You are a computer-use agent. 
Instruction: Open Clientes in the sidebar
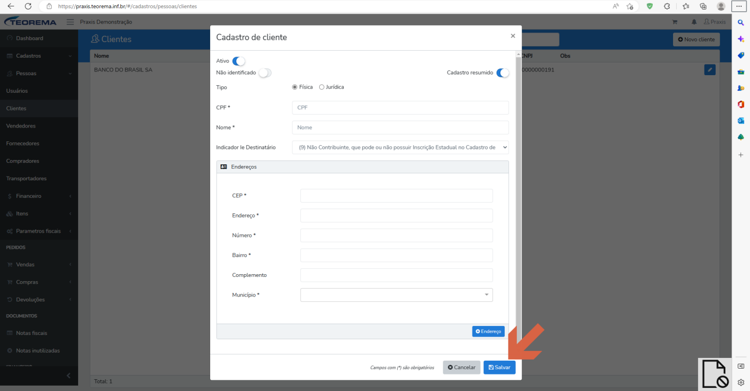pyautogui.click(x=39, y=108)
